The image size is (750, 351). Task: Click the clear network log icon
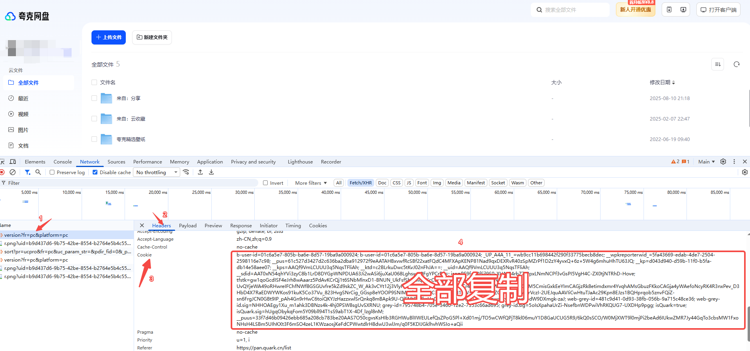(x=13, y=172)
